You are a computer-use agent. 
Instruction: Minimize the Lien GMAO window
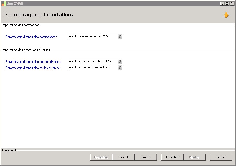[222, 4]
